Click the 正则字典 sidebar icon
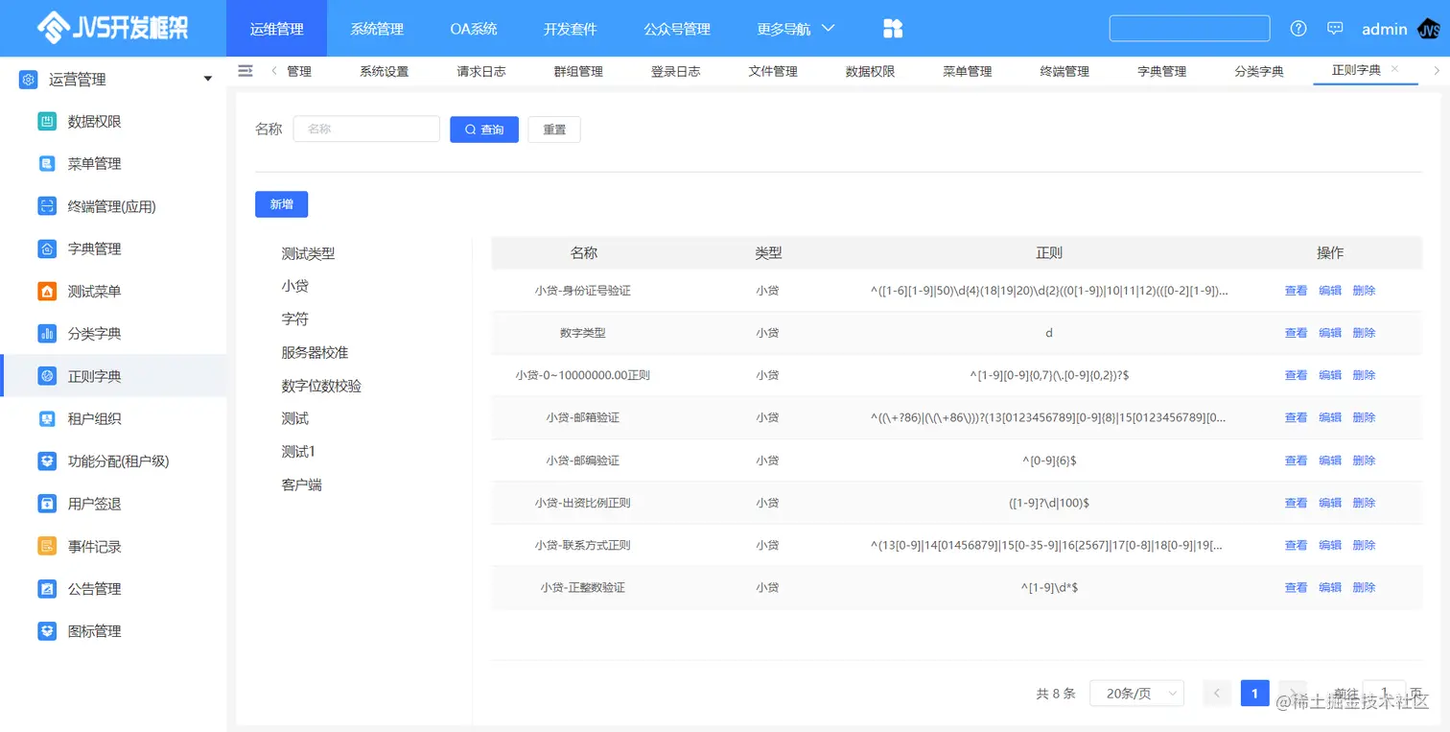The width and height of the screenshot is (1450, 732). 47,376
